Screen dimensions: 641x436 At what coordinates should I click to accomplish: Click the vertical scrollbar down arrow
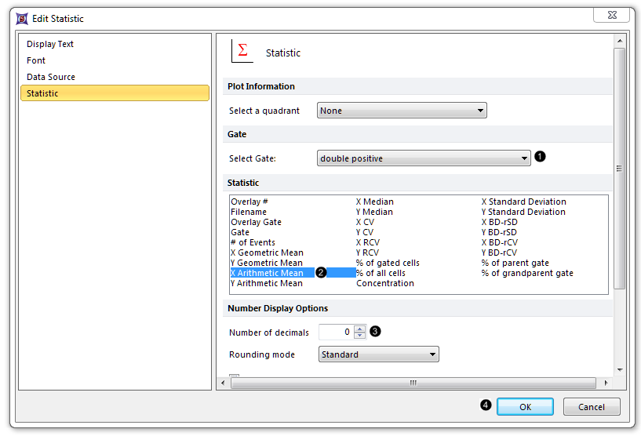tap(620, 369)
